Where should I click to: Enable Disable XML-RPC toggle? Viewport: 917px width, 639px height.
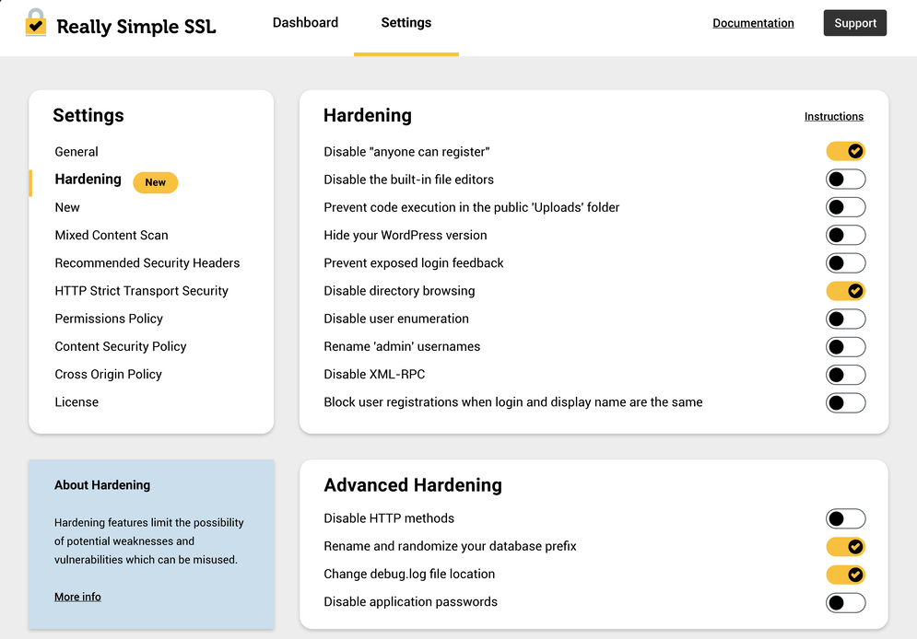click(x=845, y=375)
